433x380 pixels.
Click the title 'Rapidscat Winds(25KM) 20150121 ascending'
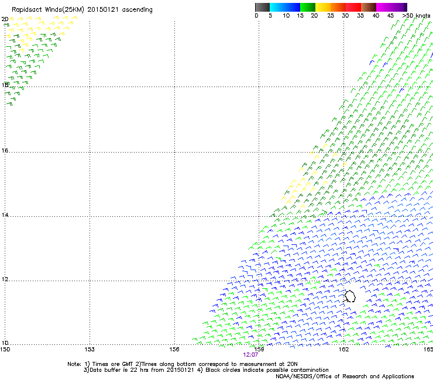pos(82,10)
